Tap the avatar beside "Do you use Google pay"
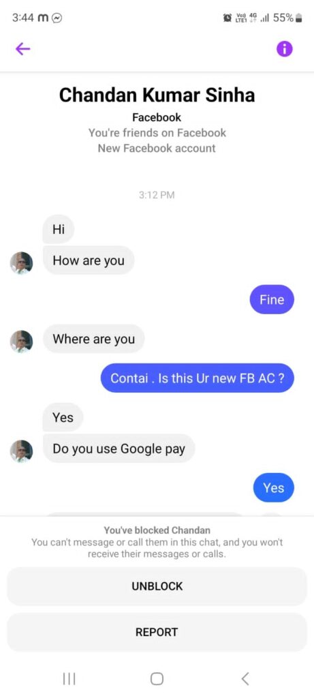Screen dimensions: 314x698 21,451
